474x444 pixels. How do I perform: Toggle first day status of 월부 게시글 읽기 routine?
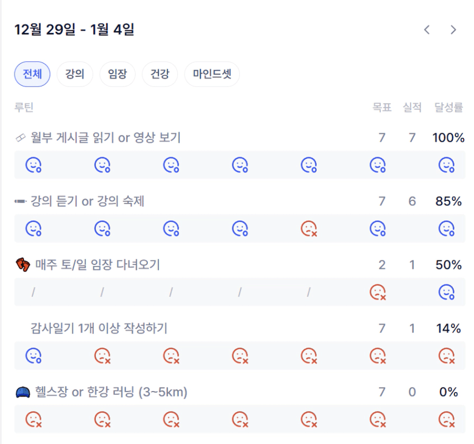point(33,165)
